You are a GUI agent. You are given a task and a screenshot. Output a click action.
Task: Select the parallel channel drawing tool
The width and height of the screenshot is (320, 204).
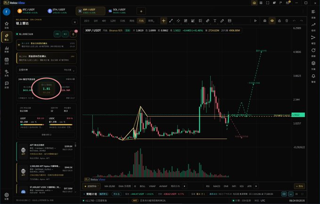tap(178, 21)
